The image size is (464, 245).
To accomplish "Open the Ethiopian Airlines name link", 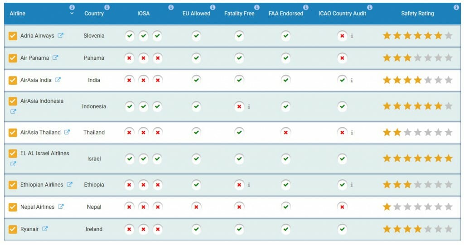I will pos(42,185).
